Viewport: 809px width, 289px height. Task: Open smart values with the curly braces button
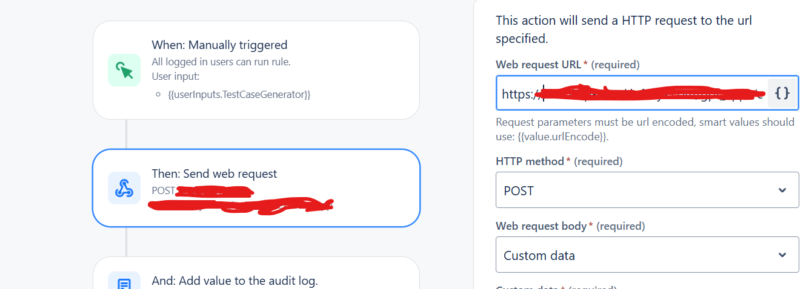(782, 93)
